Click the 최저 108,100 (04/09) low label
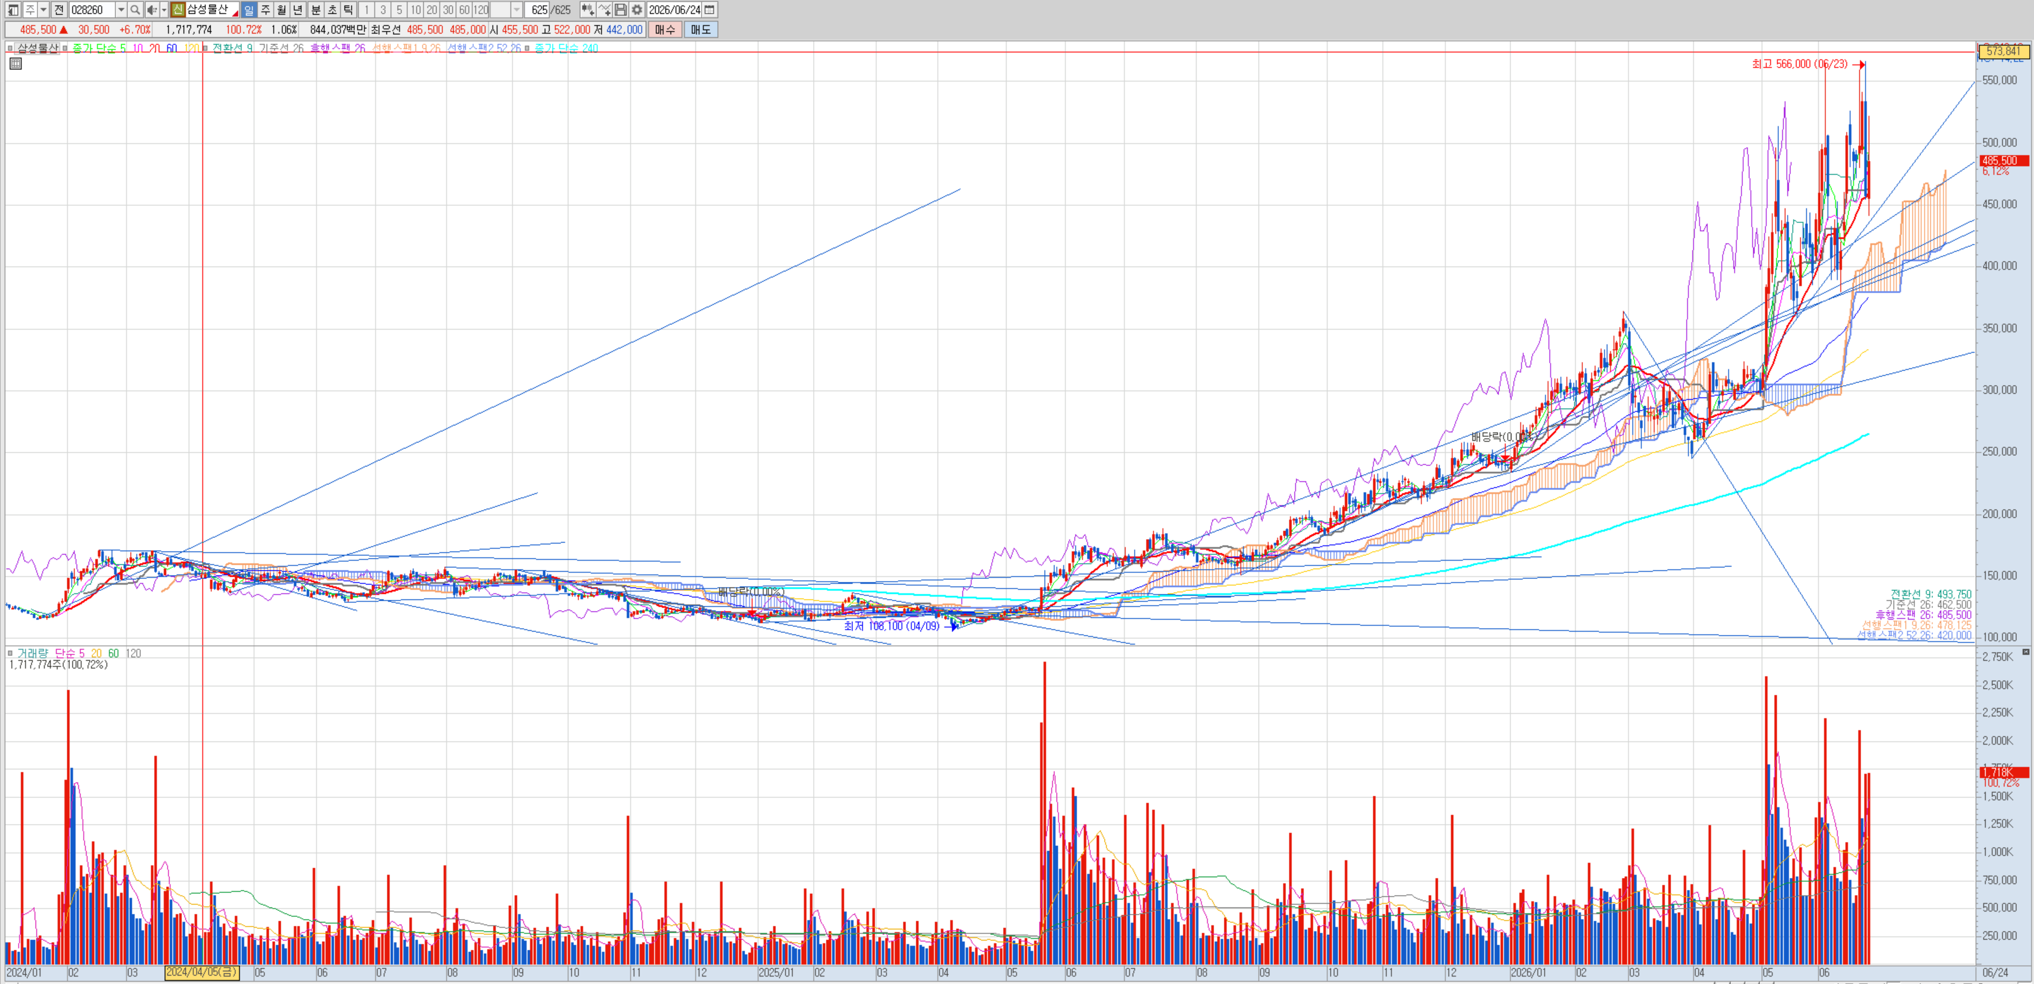 pos(891,626)
